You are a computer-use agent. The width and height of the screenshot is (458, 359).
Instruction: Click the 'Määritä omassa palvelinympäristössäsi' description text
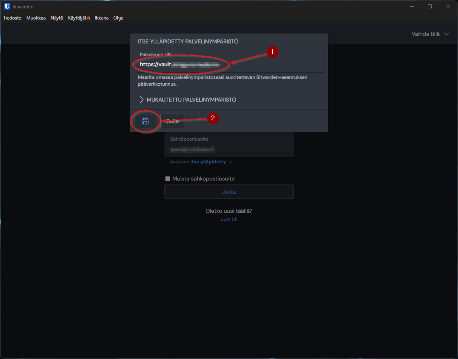coord(222,81)
